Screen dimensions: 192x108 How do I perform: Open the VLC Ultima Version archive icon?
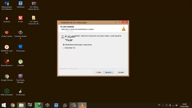click(34, 5)
